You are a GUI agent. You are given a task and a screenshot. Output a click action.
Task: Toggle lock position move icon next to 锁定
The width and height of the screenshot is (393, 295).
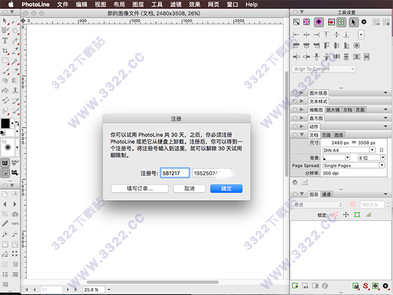tap(346, 215)
